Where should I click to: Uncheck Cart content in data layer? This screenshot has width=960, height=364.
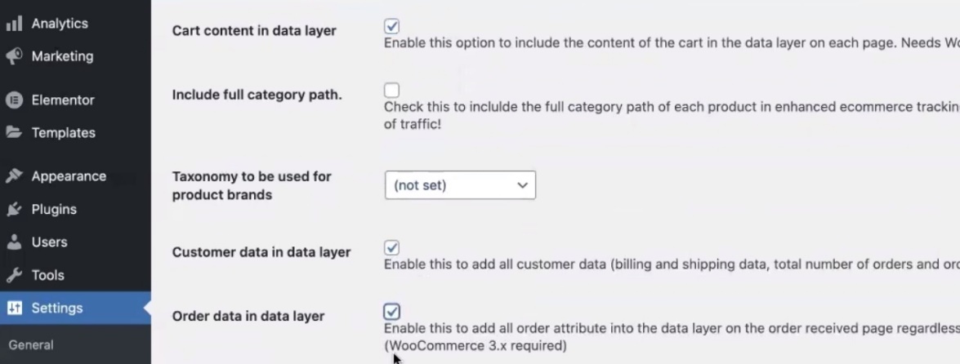point(392,27)
